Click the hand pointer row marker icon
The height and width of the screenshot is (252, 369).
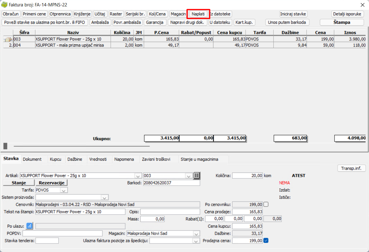coord(8,39)
